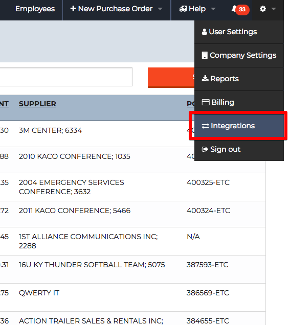The width and height of the screenshot is (290, 325).
Task: Open PO number 400325-ETC row
Action: point(208,182)
